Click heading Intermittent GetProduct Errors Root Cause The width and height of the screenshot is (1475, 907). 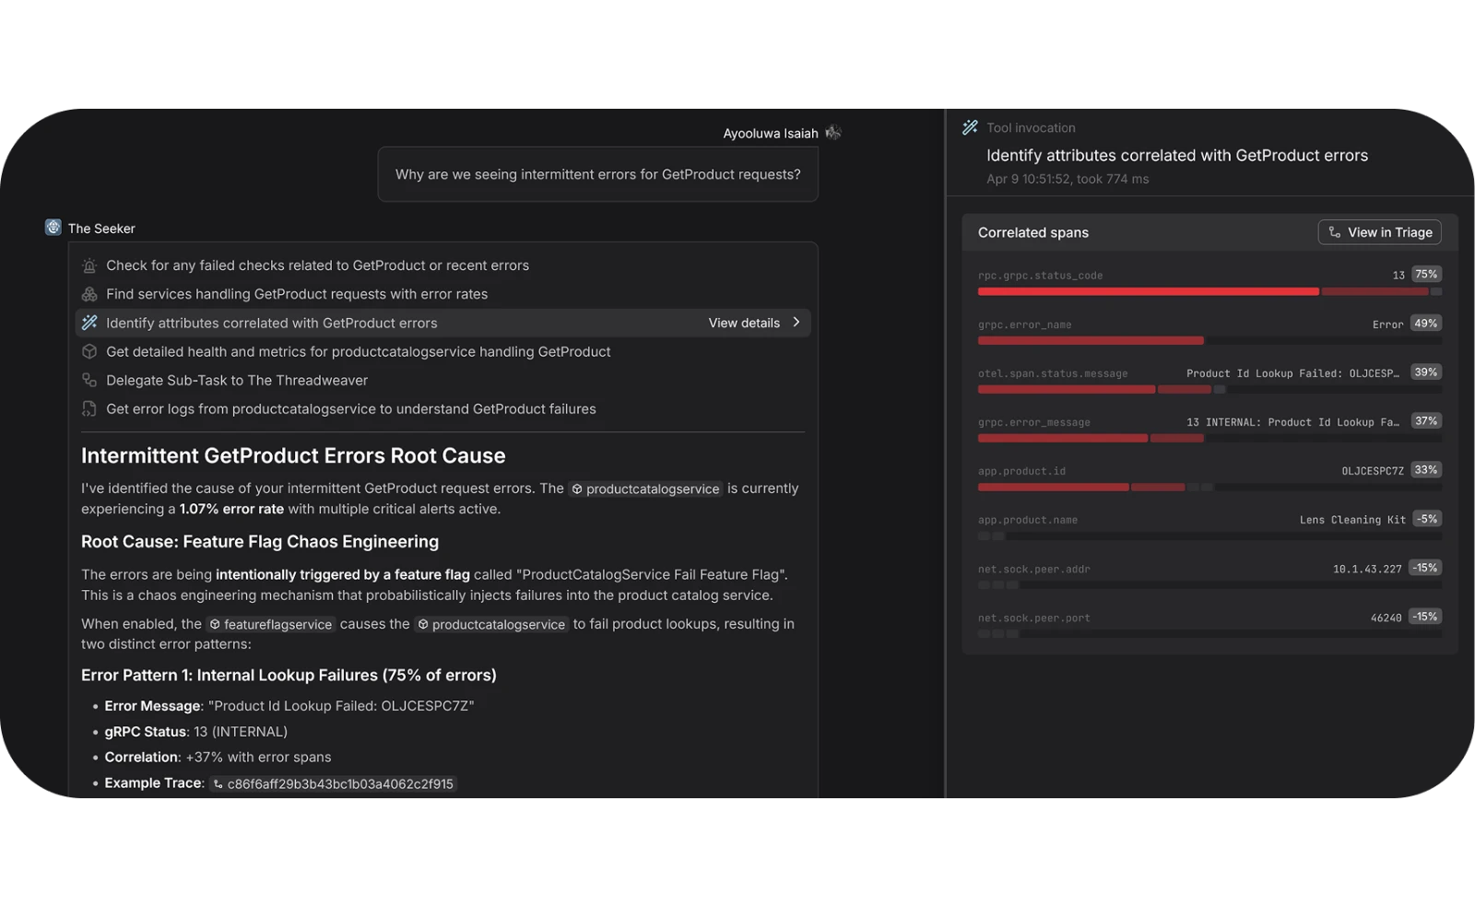point(293,455)
